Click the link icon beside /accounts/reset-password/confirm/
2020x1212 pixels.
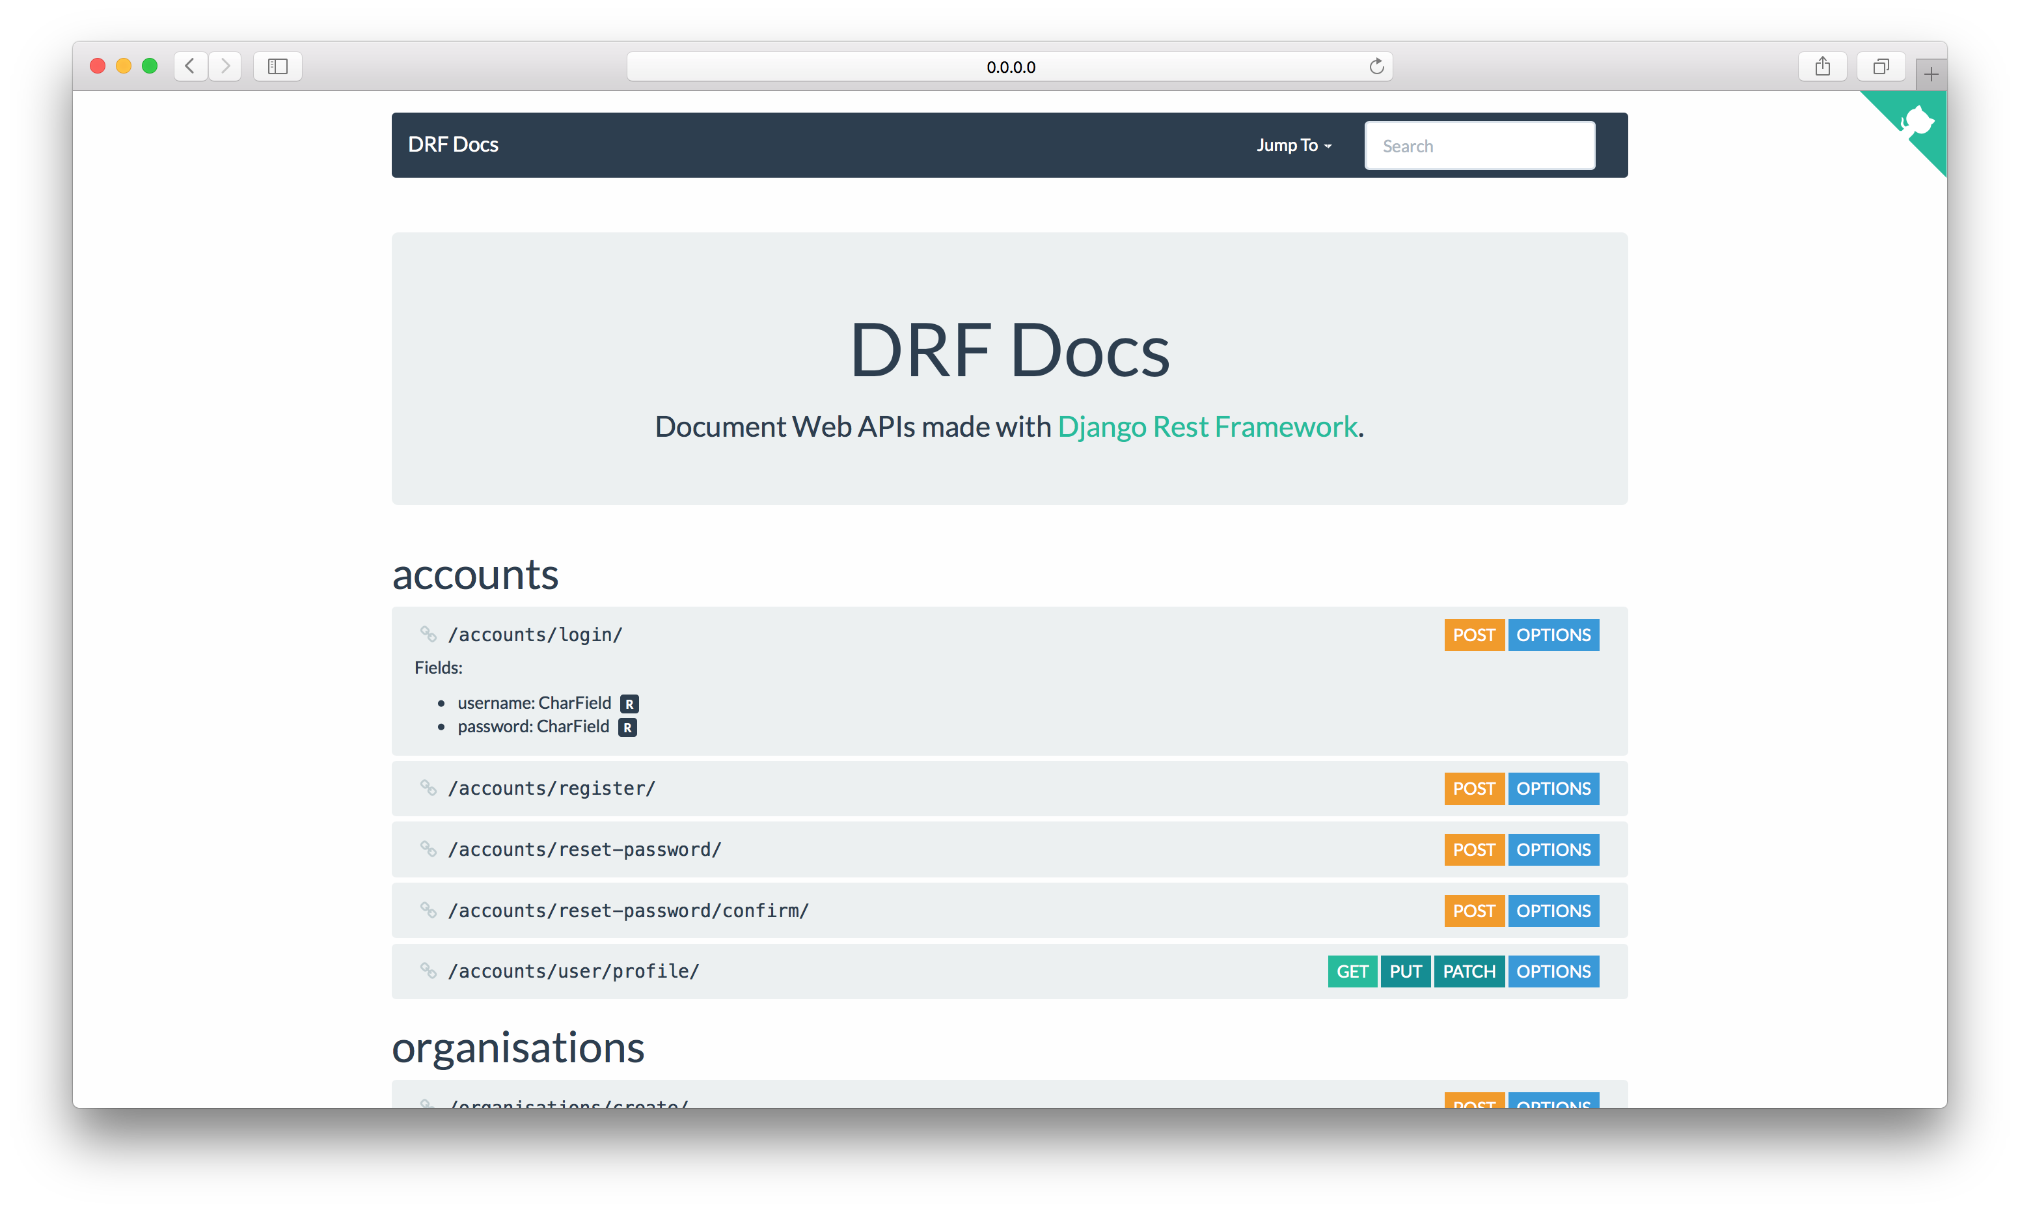[x=428, y=910]
